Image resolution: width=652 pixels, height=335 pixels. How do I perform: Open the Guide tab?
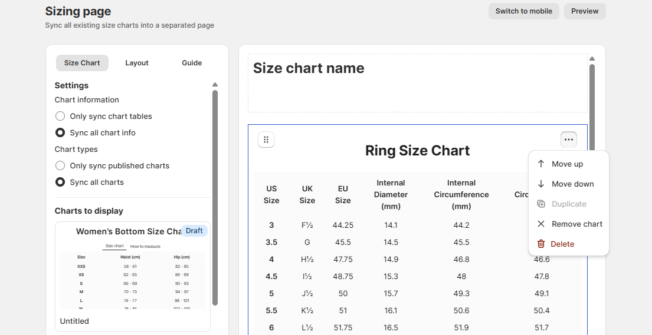tap(192, 63)
